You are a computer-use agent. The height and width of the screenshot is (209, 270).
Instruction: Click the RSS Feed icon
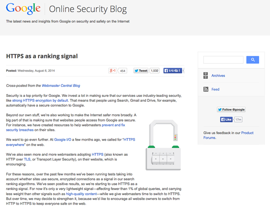[206, 89]
